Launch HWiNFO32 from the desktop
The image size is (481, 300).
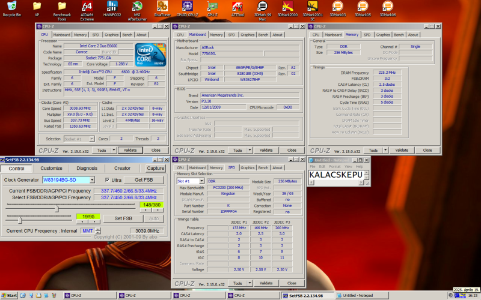[112, 7]
